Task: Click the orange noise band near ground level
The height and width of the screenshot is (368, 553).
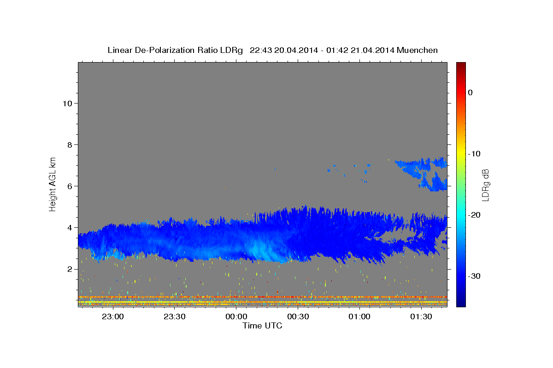Action: coord(263,297)
